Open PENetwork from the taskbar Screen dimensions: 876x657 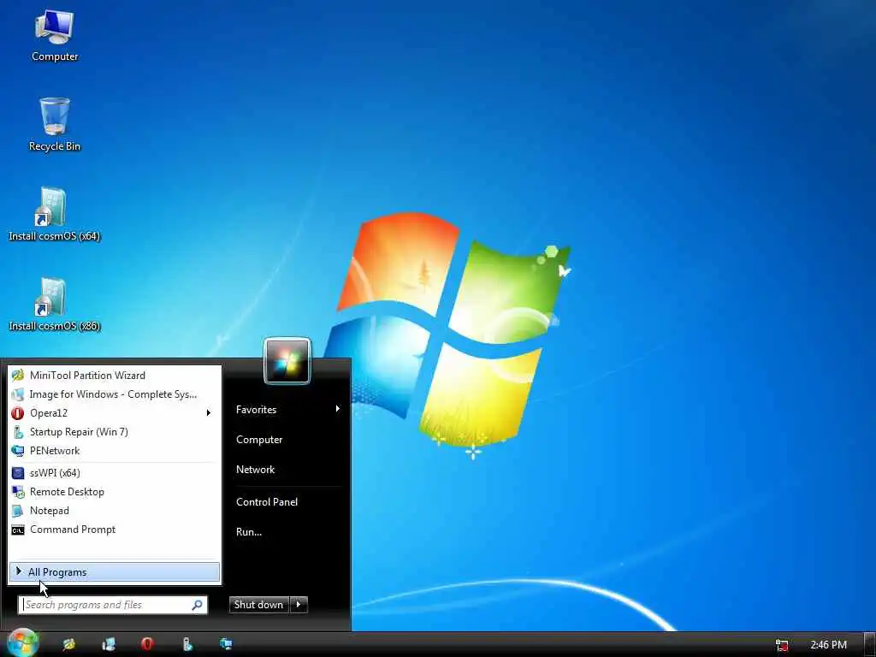click(226, 644)
